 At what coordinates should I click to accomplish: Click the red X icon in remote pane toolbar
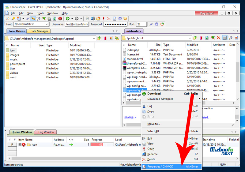(219, 38)
